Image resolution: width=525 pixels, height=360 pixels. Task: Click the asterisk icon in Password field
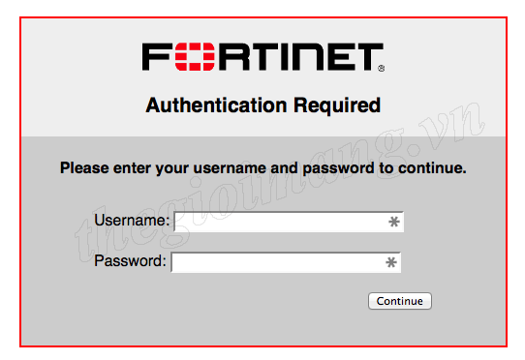coord(391,262)
